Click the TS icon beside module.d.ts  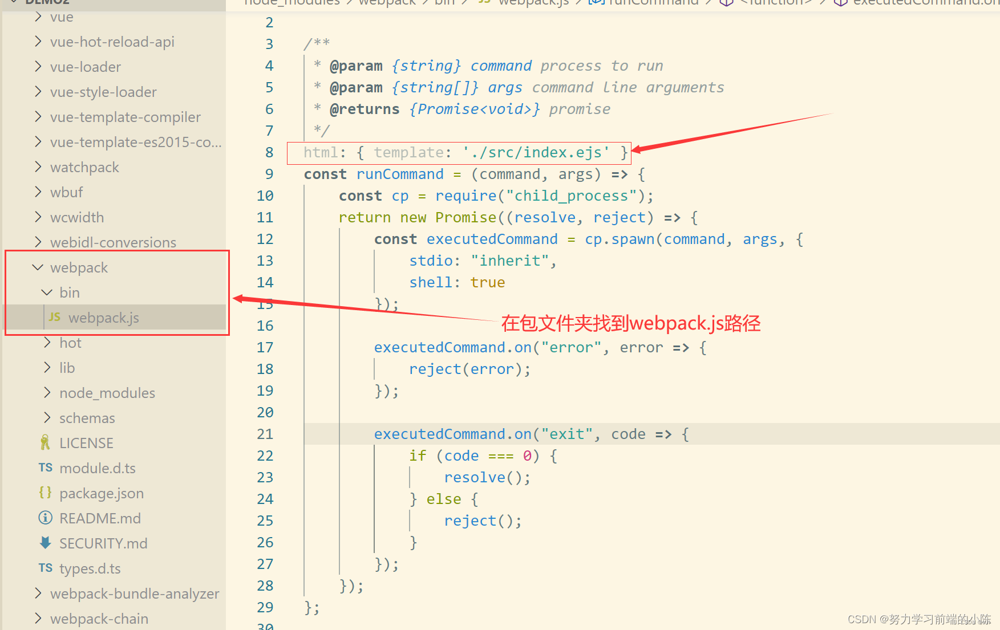[45, 468]
